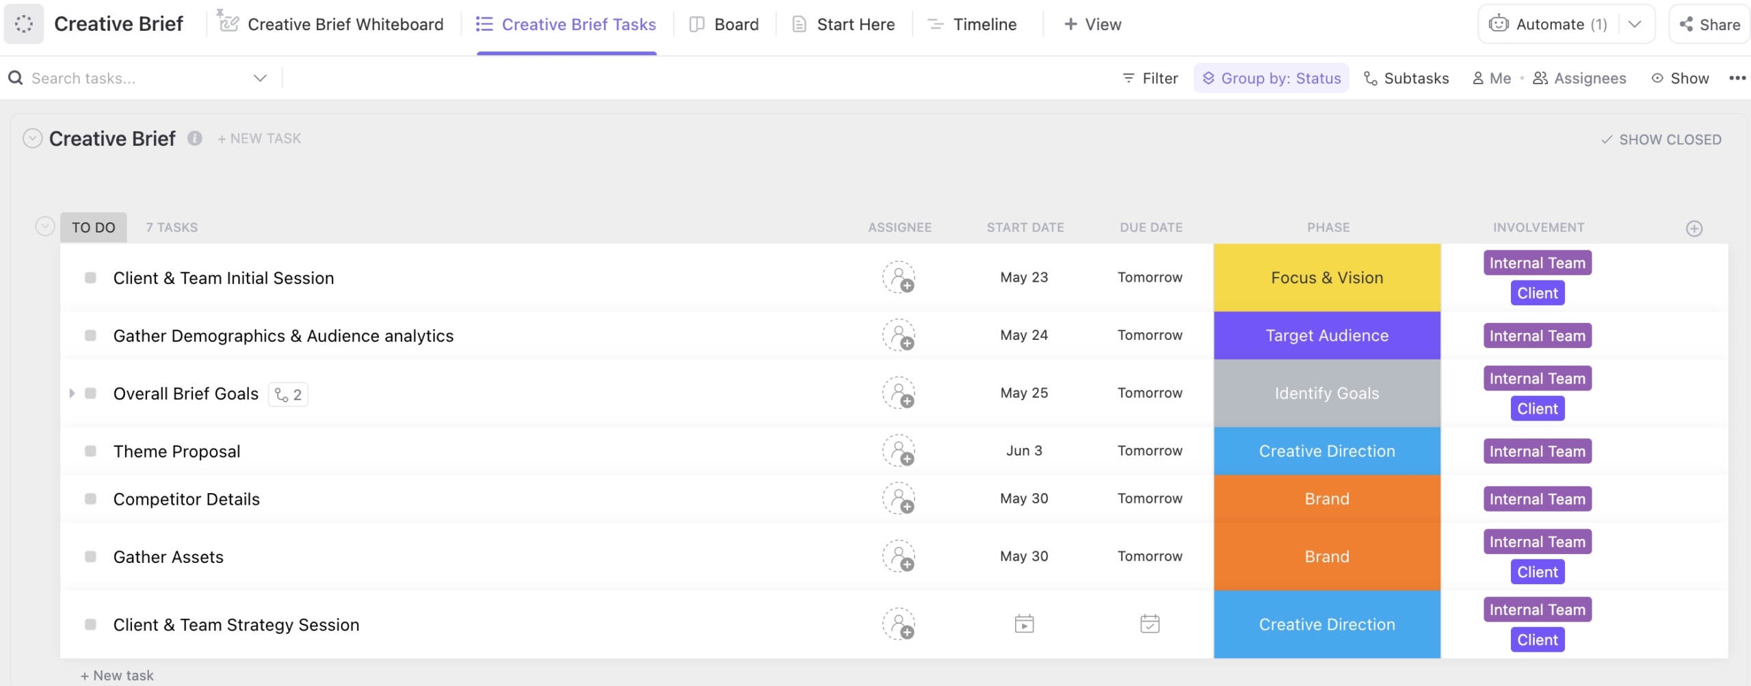Toggle status square for Competitor Details

pos(90,499)
